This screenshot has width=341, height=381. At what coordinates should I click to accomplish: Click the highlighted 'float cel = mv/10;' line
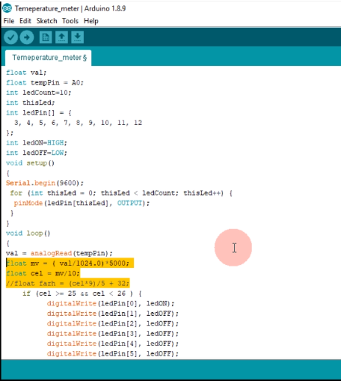[43, 273]
